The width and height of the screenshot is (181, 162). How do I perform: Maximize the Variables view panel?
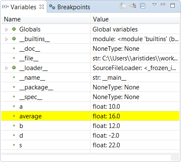coord(173,5)
